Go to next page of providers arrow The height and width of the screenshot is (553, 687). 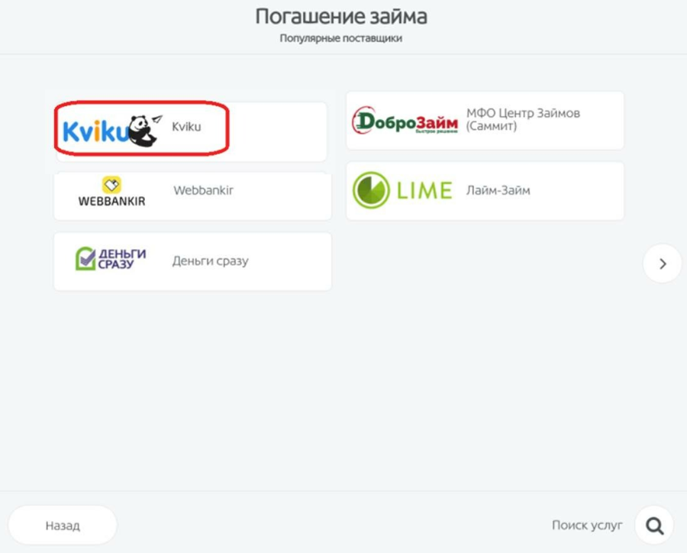(662, 264)
